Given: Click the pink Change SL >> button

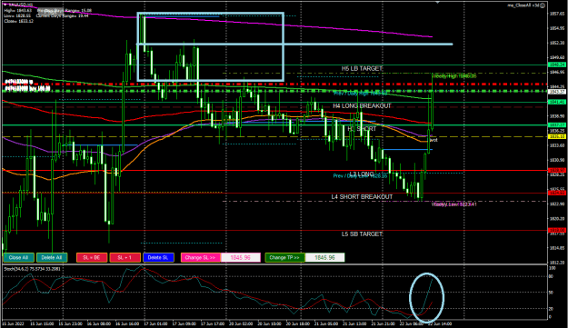Looking at the screenshot, I should [x=200, y=257].
